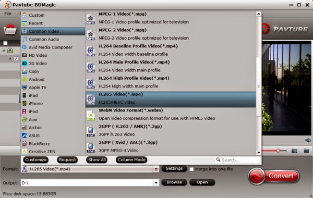Open the Format dropdown arrows

tap(156, 169)
